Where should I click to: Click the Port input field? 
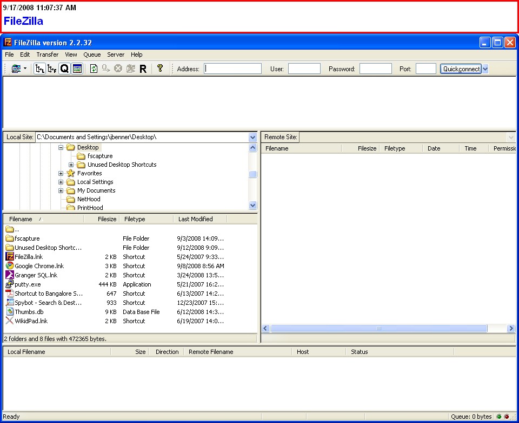pos(426,69)
